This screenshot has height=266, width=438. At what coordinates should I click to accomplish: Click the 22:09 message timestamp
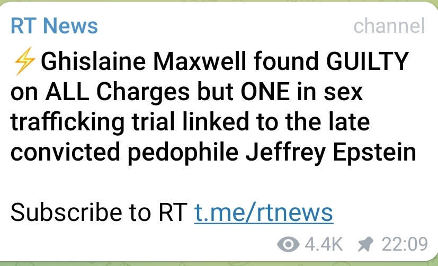tap(404, 244)
